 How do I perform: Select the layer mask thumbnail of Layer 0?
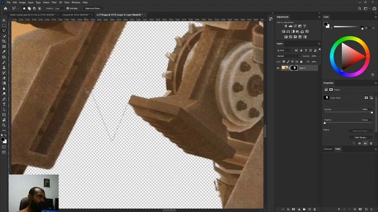(294, 68)
